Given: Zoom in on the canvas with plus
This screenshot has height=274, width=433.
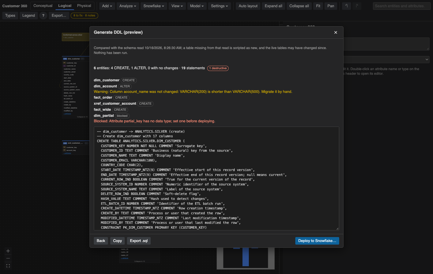Looking at the screenshot, I should (x=8, y=251).
